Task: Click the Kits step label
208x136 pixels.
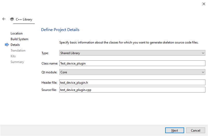Action: [x=13, y=56]
